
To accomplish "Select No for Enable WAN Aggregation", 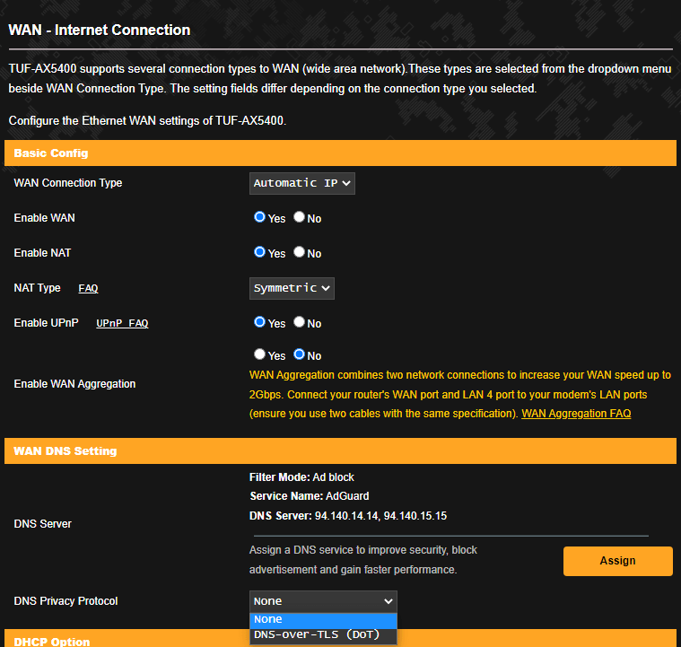I will tap(299, 354).
